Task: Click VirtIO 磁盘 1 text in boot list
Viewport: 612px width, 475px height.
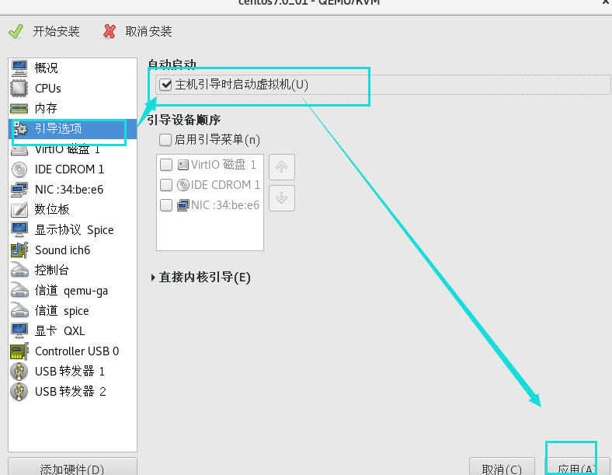Action: point(224,165)
